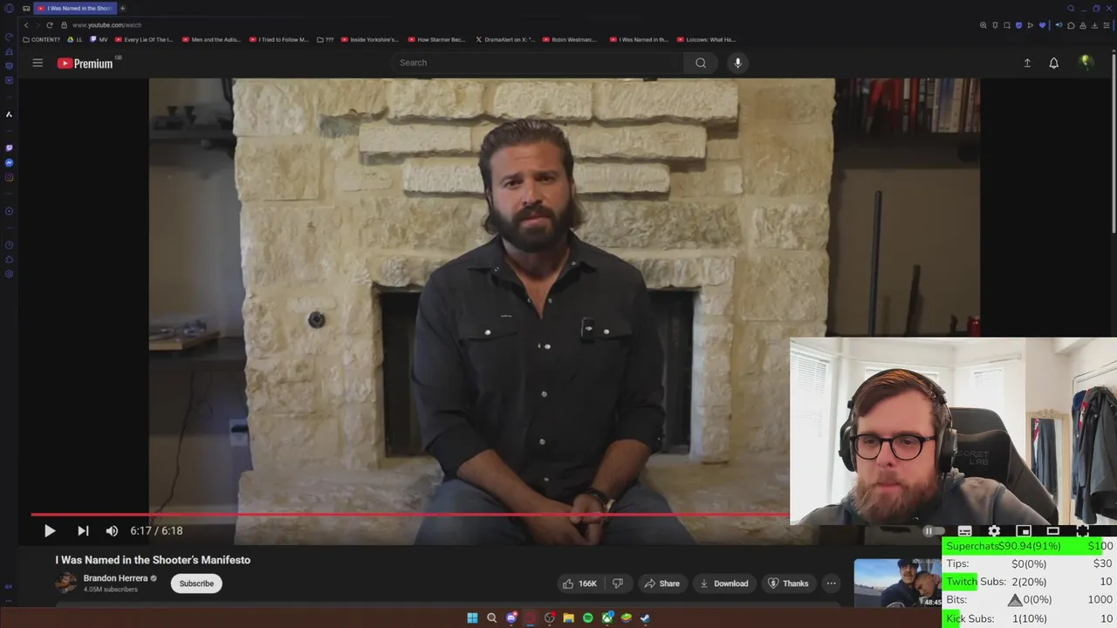Open the ad blocker shield icon
1117x628 pixels.
(1018, 25)
